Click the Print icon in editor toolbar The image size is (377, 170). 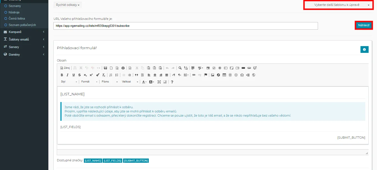pos(123,68)
